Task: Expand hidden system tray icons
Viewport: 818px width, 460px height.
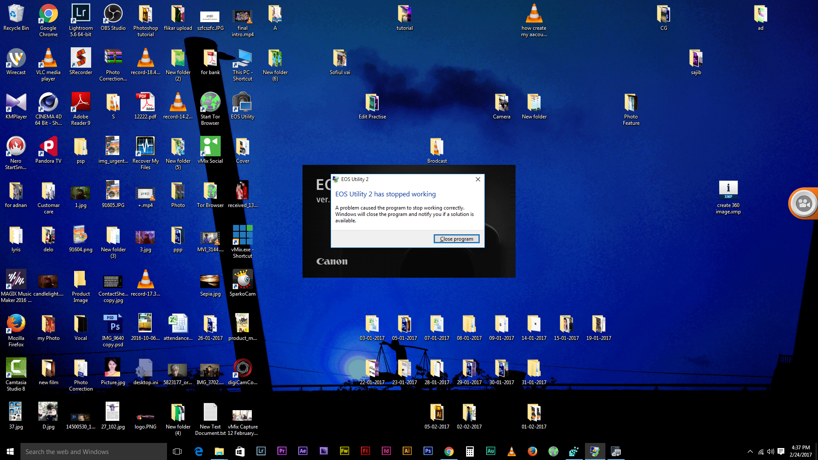Action: (750, 451)
